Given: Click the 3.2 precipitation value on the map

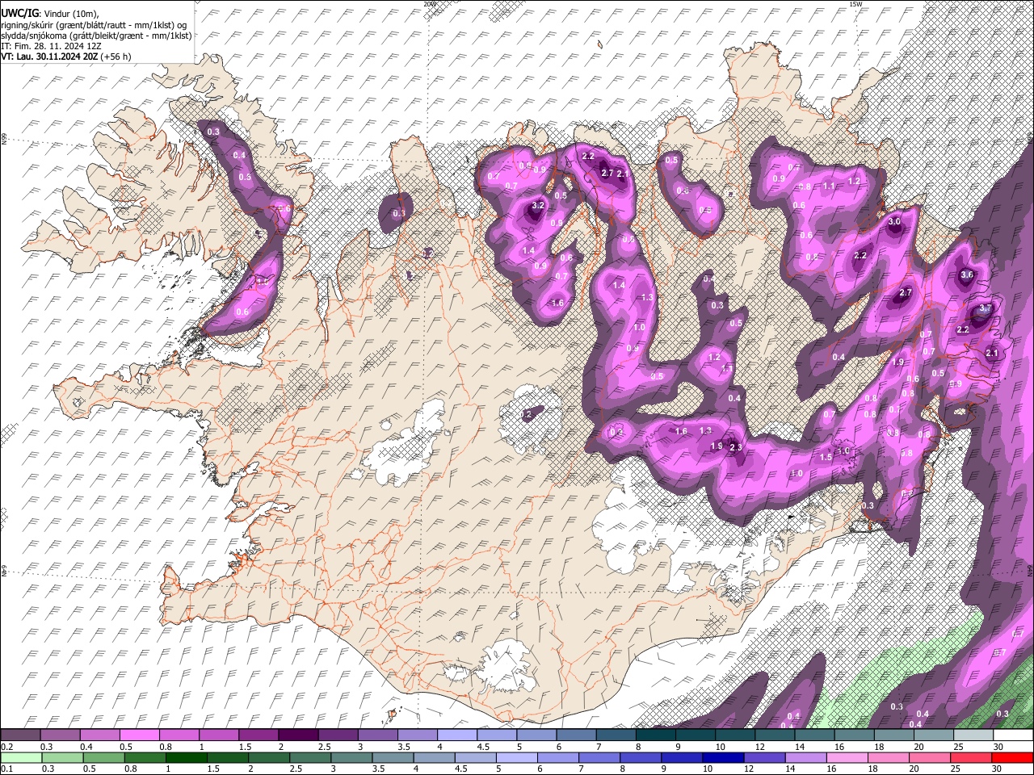Looking at the screenshot, I should [538, 206].
